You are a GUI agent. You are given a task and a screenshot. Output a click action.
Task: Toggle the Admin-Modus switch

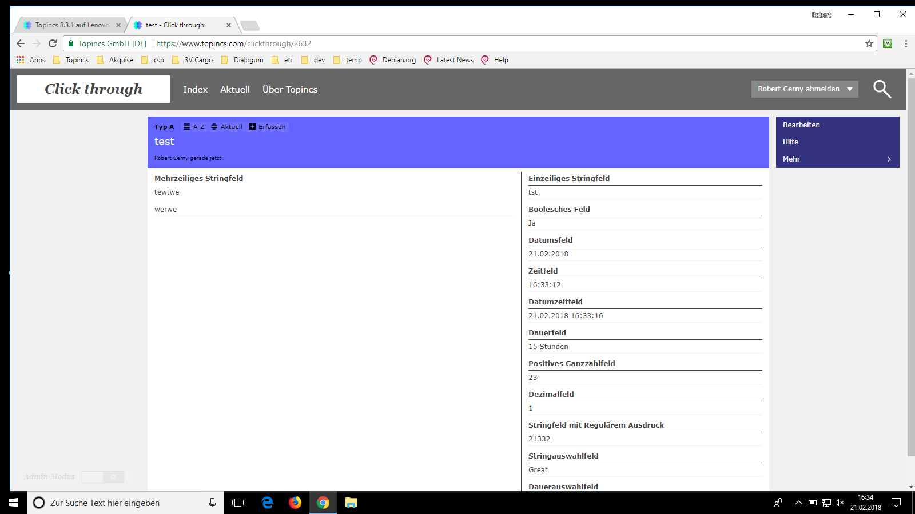click(x=103, y=477)
